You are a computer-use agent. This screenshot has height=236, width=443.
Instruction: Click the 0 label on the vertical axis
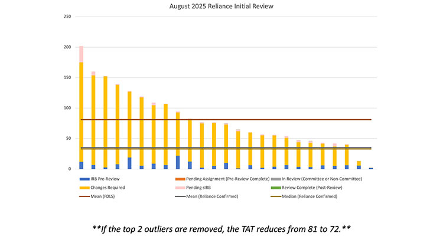point(70,169)
